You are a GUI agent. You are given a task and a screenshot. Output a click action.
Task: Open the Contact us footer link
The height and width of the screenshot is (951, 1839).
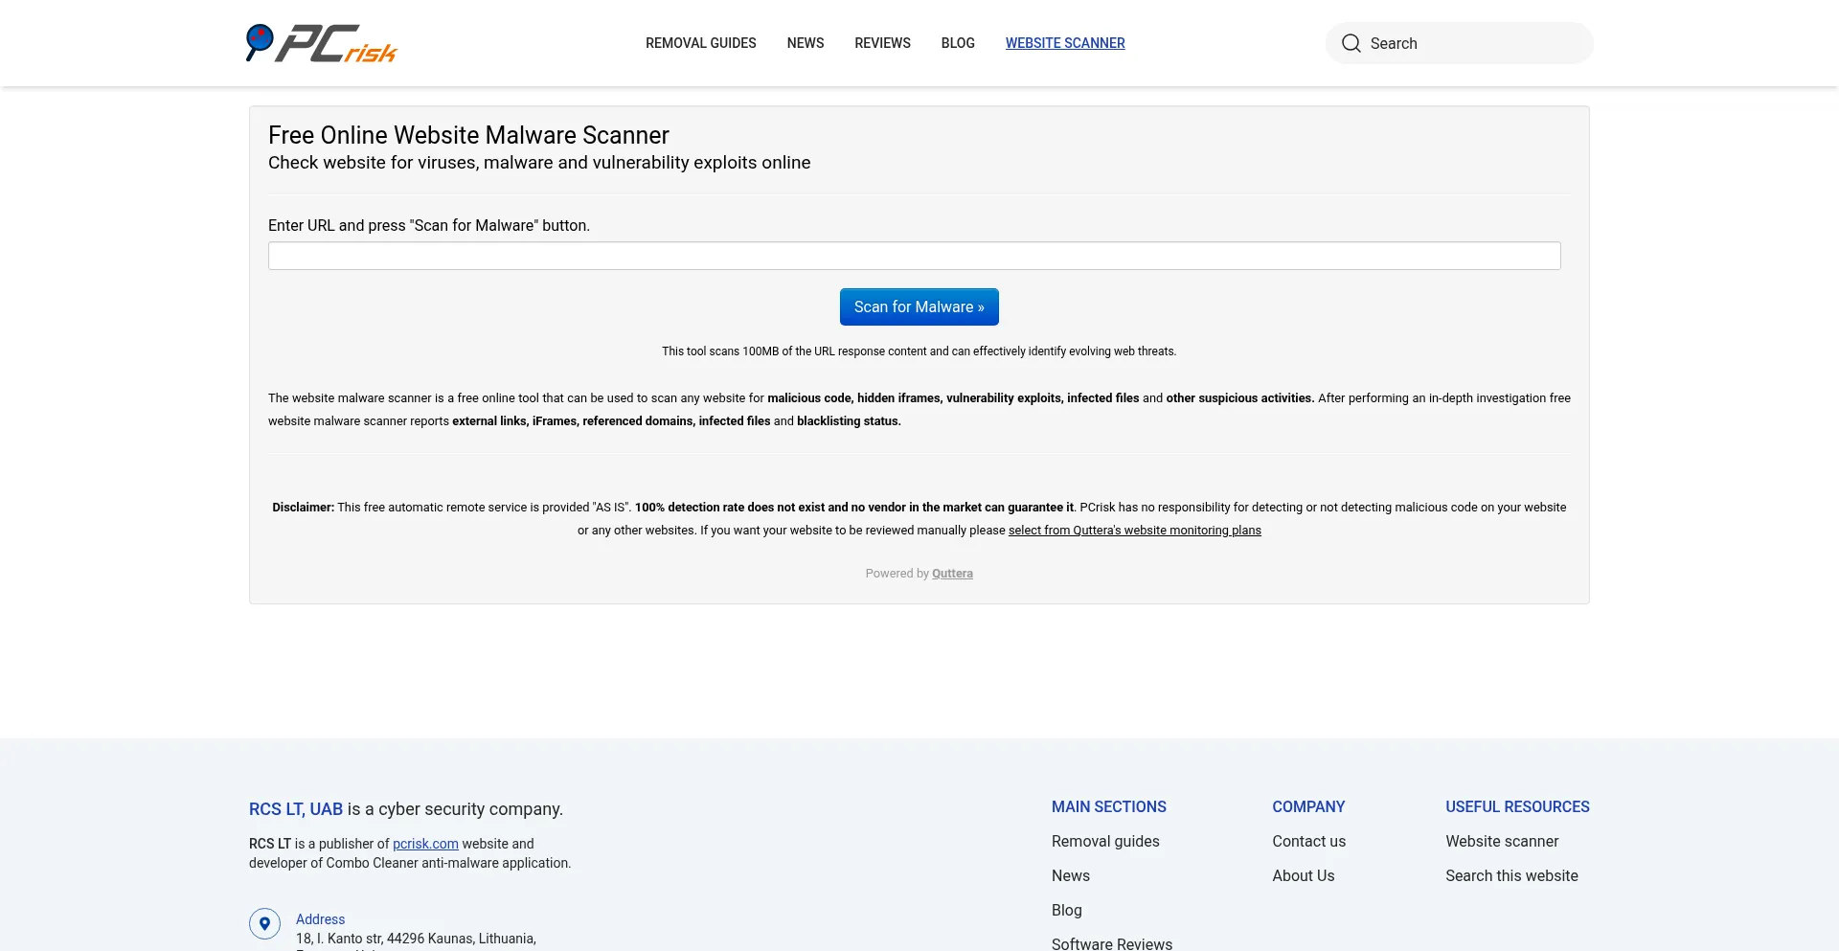coord(1309,841)
